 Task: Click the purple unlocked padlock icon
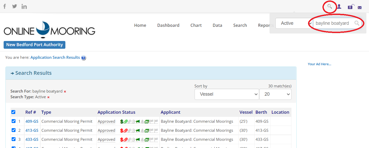350,7
